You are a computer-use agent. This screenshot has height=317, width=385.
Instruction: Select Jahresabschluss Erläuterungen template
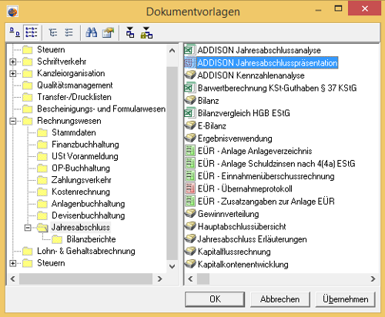[x=252, y=239]
